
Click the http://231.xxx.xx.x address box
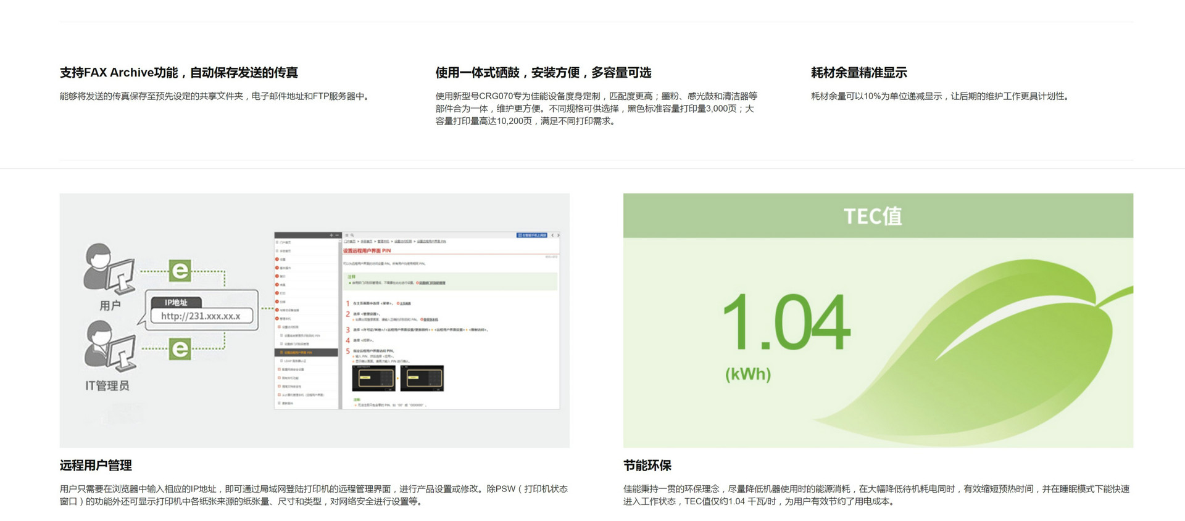click(x=201, y=316)
